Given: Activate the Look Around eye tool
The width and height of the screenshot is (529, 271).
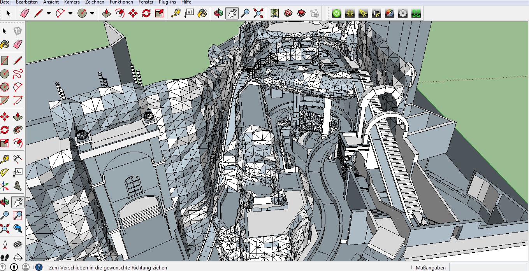Looking at the screenshot, I should tap(18, 244).
